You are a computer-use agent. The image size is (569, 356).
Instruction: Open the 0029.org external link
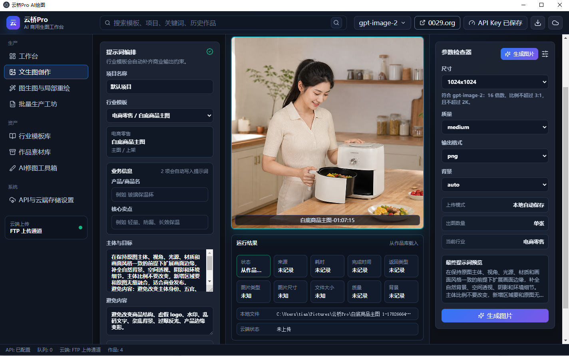coord(437,23)
